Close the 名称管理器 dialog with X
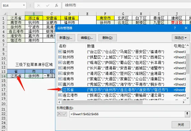This screenshot has height=131, width=191. (x=186, y=28)
